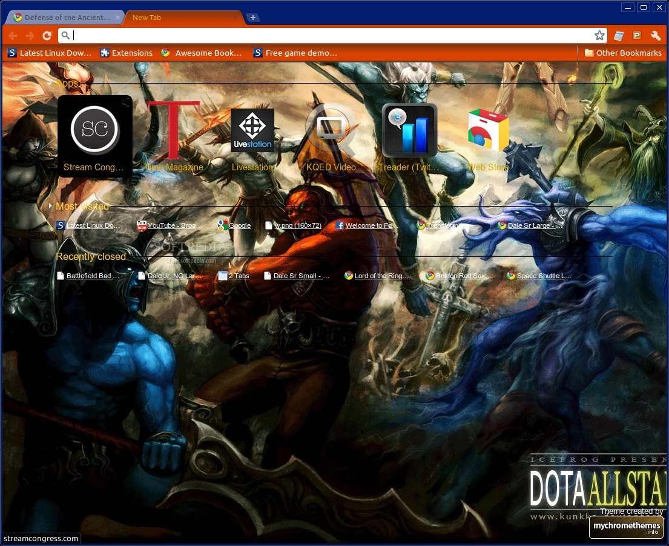This screenshot has width=669, height=546.
Task: Click the Recently closed section header
Action: point(90,256)
